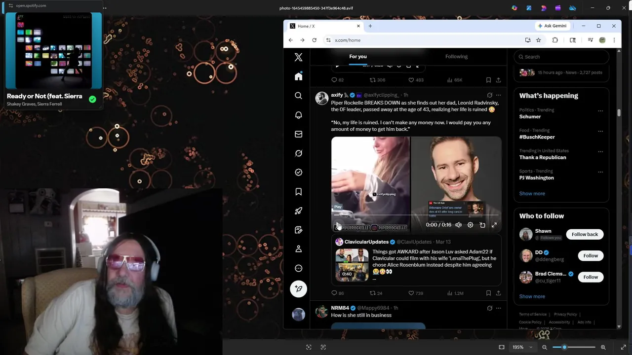632x355 pixels.
Task: Toggle picture-in-picture for the video
Action: click(x=482, y=225)
